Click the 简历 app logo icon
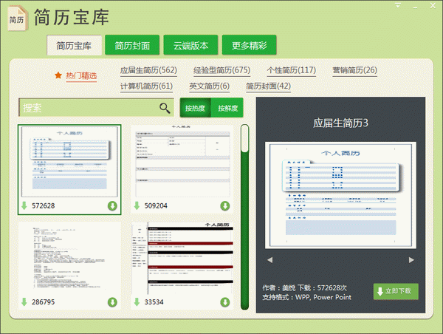 click(18, 18)
